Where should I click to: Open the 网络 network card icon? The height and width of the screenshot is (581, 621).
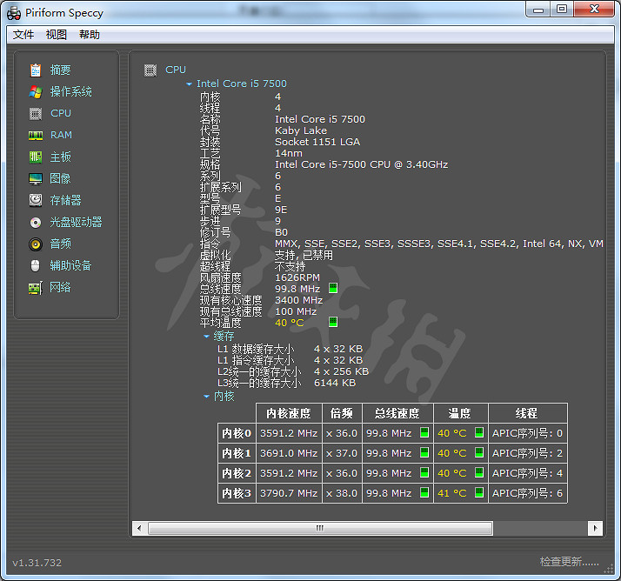click(36, 288)
